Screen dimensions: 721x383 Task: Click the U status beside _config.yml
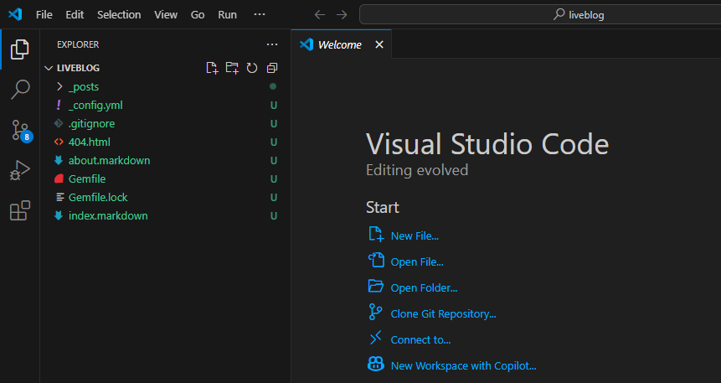tap(274, 106)
